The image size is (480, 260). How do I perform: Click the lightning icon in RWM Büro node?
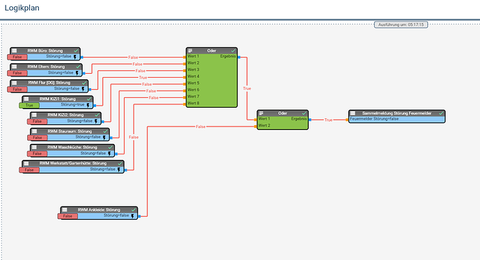point(74,57)
